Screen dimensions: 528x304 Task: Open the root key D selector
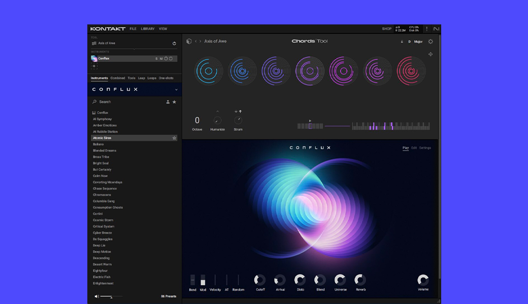(410, 42)
